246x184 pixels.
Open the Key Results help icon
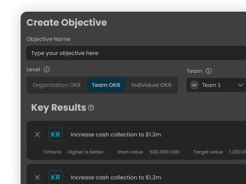point(91,108)
